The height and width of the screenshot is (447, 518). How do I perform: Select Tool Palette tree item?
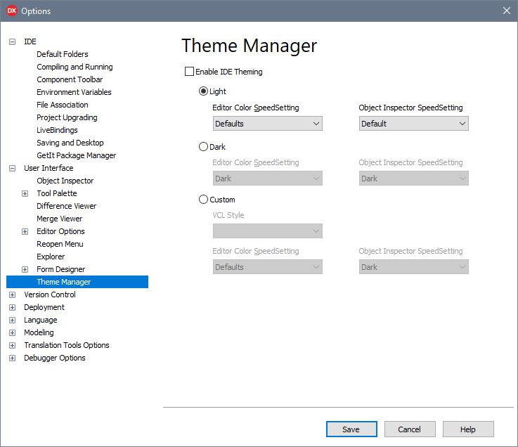(x=57, y=193)
